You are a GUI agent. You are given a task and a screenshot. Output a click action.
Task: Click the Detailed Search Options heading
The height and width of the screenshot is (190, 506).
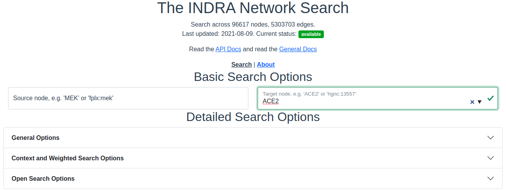(x=253, y=117)
